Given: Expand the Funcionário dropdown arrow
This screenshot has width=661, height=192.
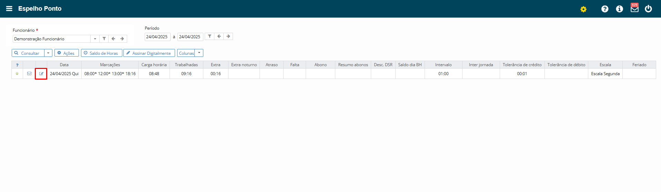Looking at the screenshot, I should [x=95, y=39].
